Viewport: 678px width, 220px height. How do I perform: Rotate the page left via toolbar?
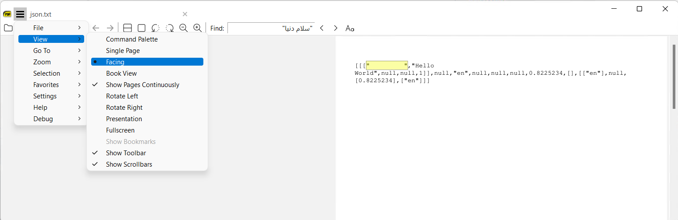pos(156,28)
